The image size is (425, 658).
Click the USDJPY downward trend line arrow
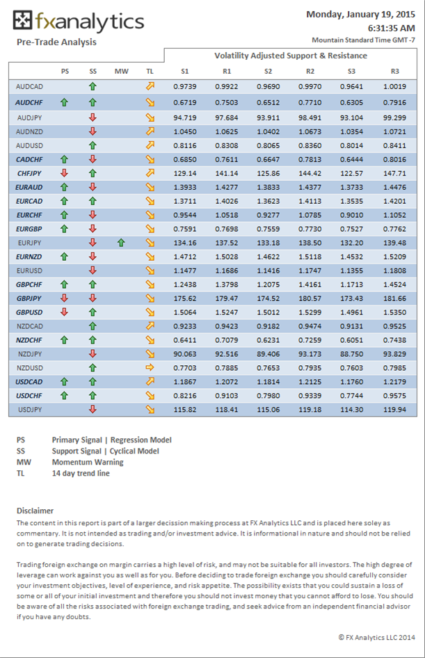150,410
